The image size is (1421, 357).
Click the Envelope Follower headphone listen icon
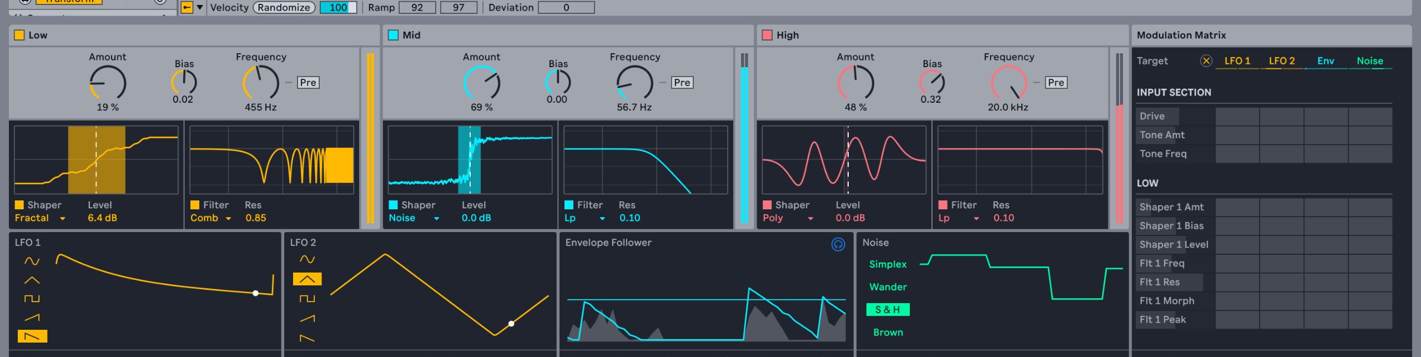[838, 244]
